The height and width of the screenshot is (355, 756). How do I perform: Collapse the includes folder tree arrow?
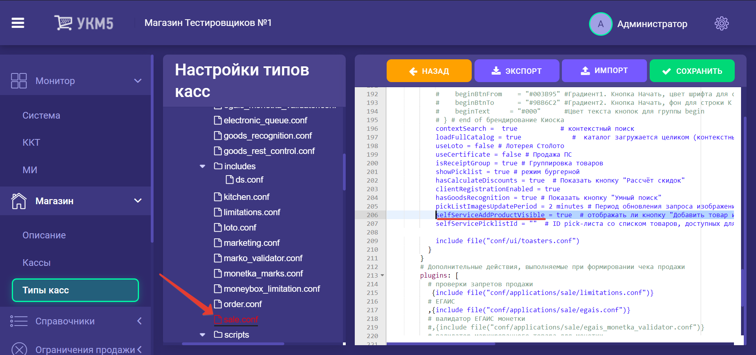point(202,166)
